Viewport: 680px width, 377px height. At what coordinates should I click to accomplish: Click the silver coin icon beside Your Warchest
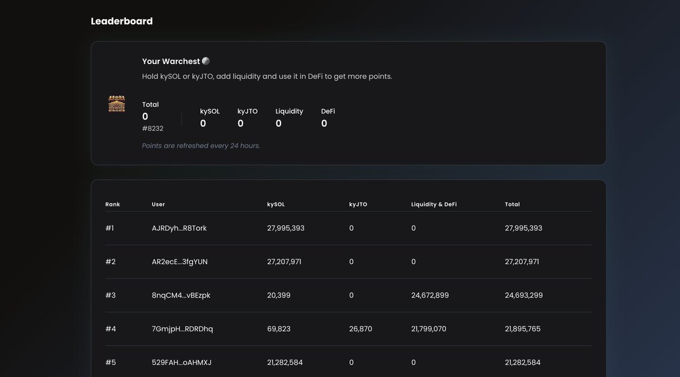pyautogui.click(x=206, y=61)
